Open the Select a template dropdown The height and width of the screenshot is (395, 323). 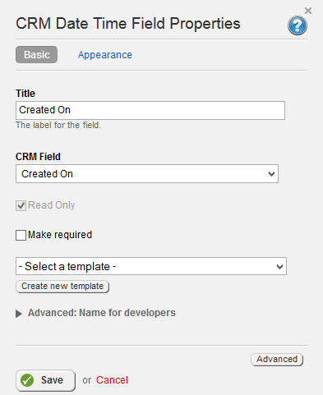coord(151,266)
